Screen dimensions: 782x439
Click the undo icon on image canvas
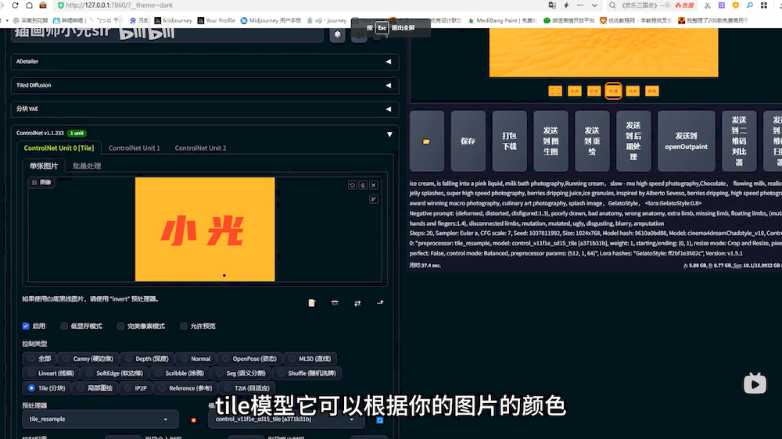point(353,185)
